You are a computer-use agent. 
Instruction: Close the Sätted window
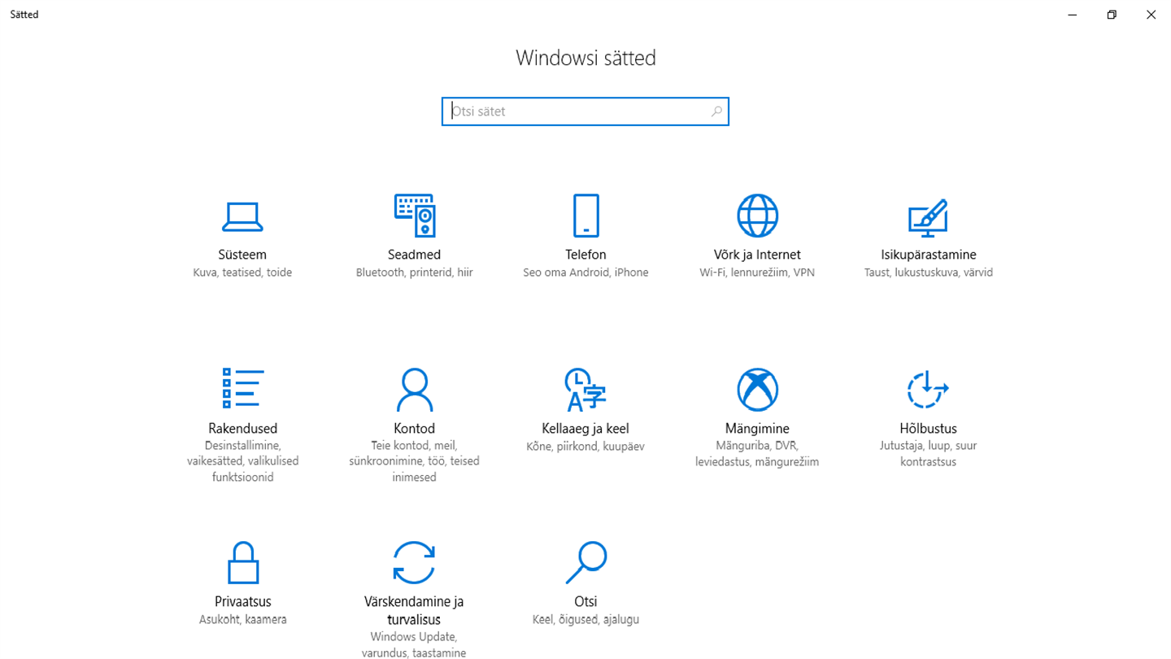pos(1151,15)
